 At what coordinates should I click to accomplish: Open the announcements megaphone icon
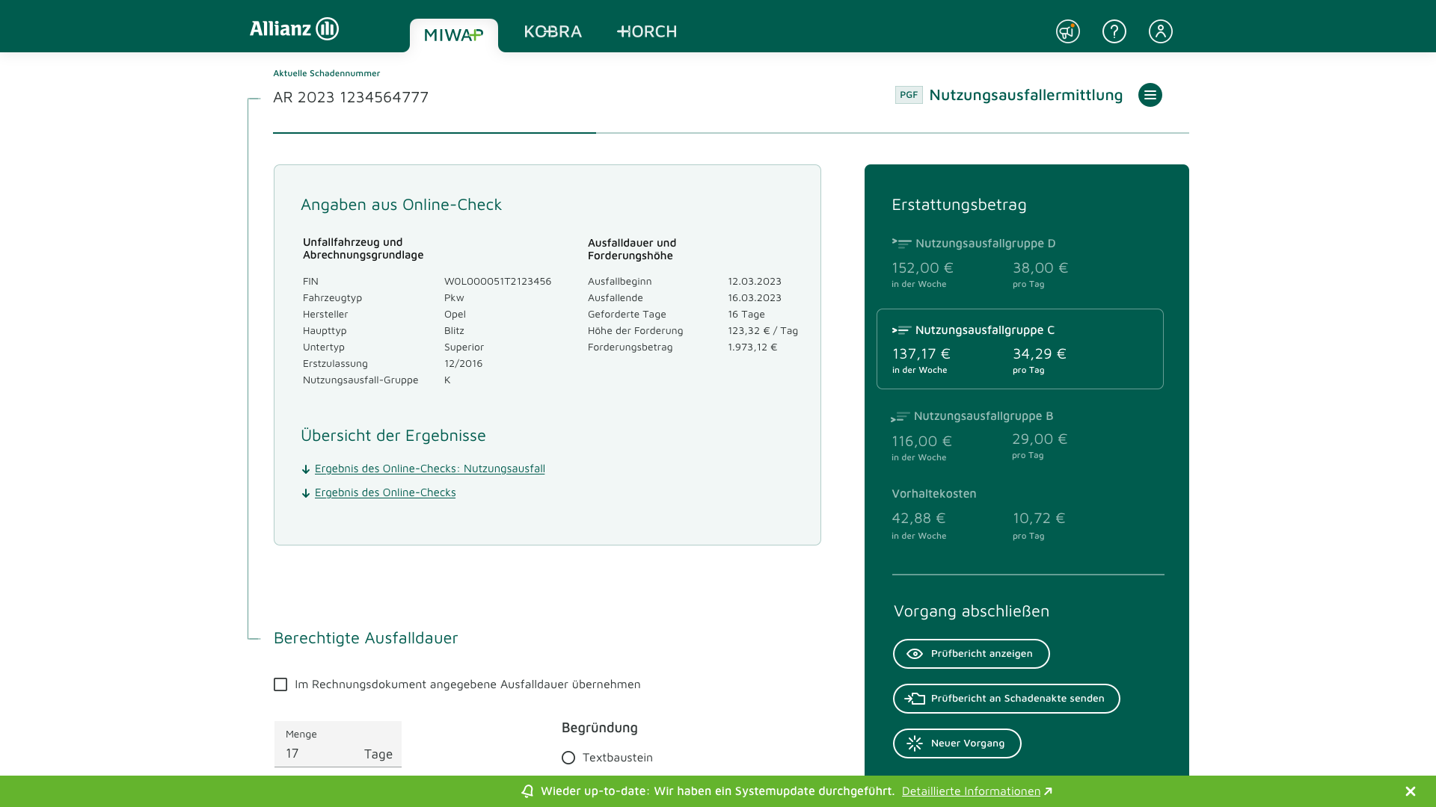pyautogui.click(x=1067, y=31)
